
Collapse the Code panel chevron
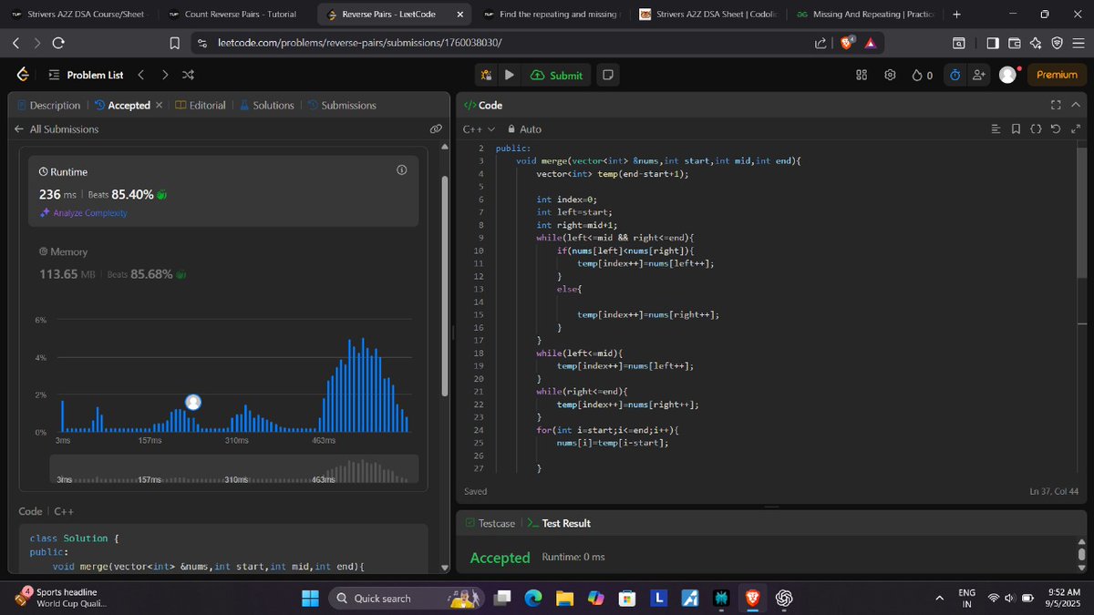pos(1076,105)
